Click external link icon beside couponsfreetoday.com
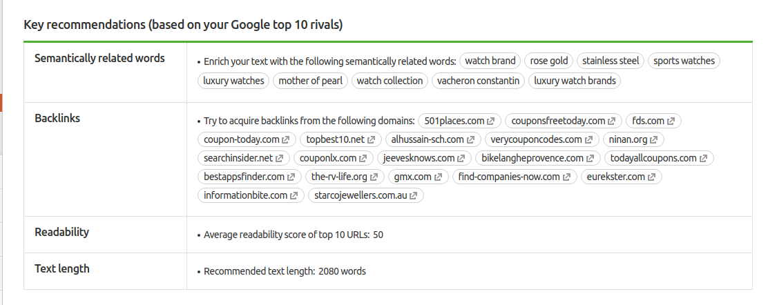768x305 pixels. coord(612,121)
